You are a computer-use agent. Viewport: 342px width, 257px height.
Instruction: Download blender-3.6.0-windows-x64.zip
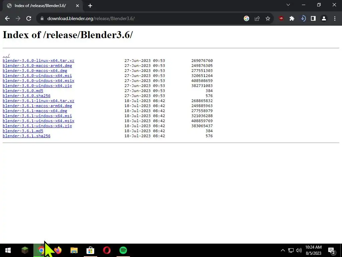click(x=37, y=86)
